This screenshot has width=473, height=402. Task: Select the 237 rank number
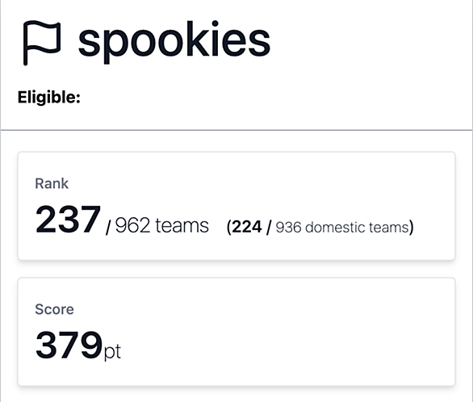[68, 220]
